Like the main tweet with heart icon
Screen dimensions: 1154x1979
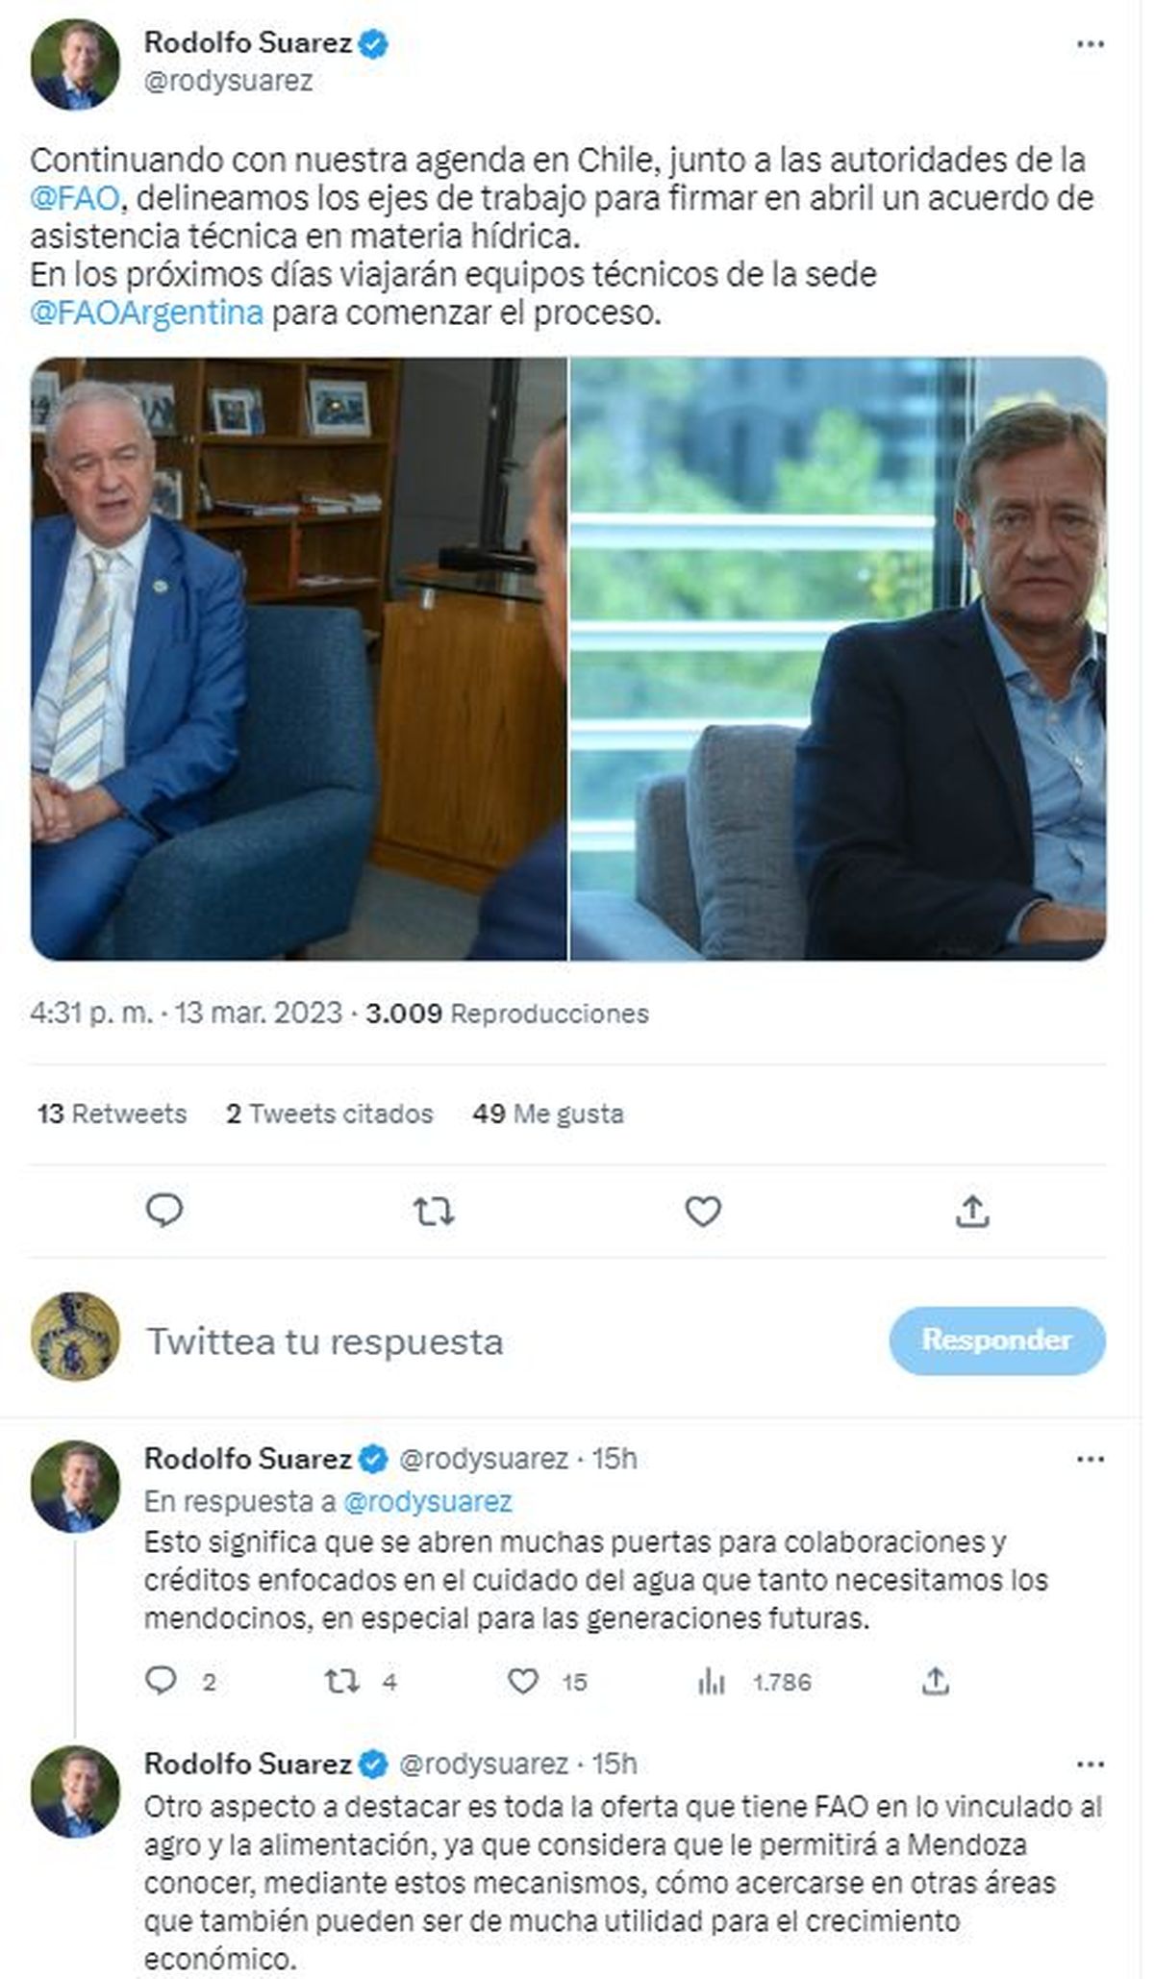tap(703, 1212)
